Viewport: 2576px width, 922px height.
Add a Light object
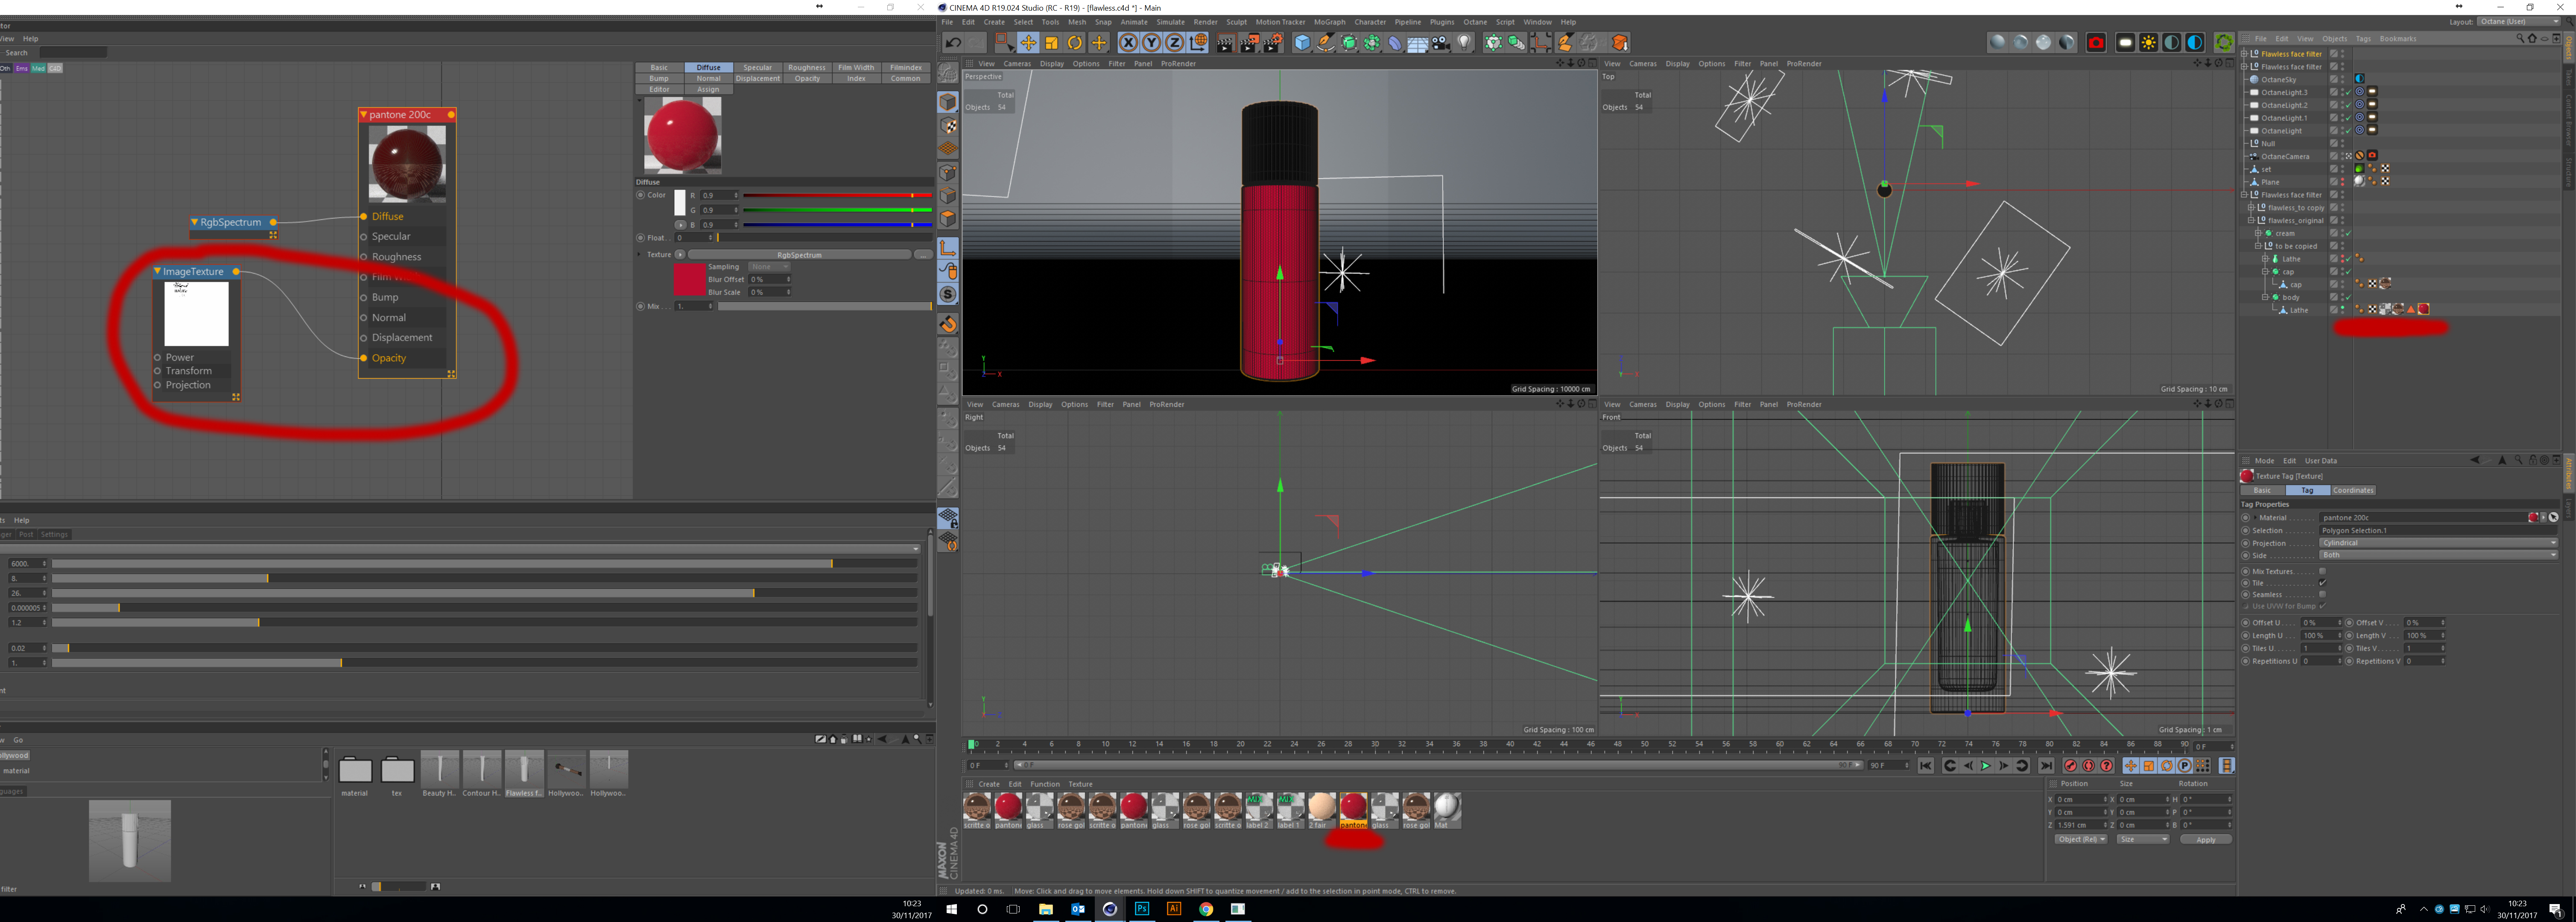[1464, 43]
